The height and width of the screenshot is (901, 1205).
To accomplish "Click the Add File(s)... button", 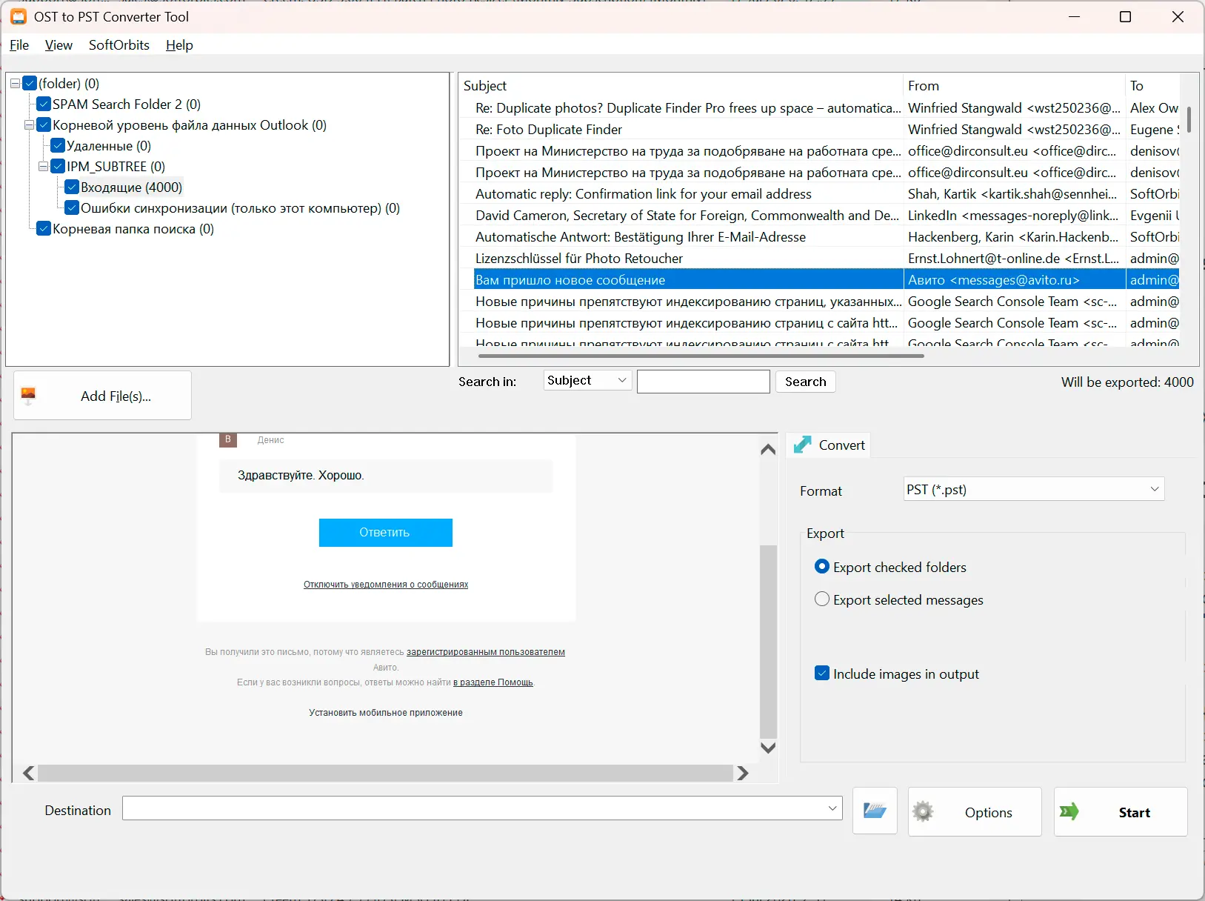I will [x=102, y=396].
